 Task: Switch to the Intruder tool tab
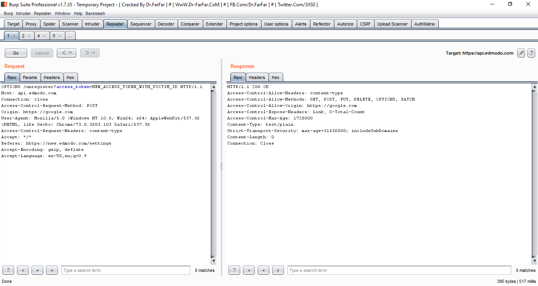click(x=93, y=24)
